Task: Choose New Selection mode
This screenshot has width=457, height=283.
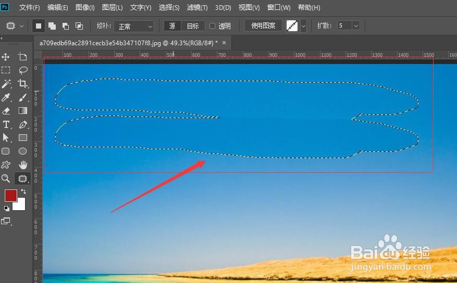Action: pyautogui.click(x=39, y=26)
